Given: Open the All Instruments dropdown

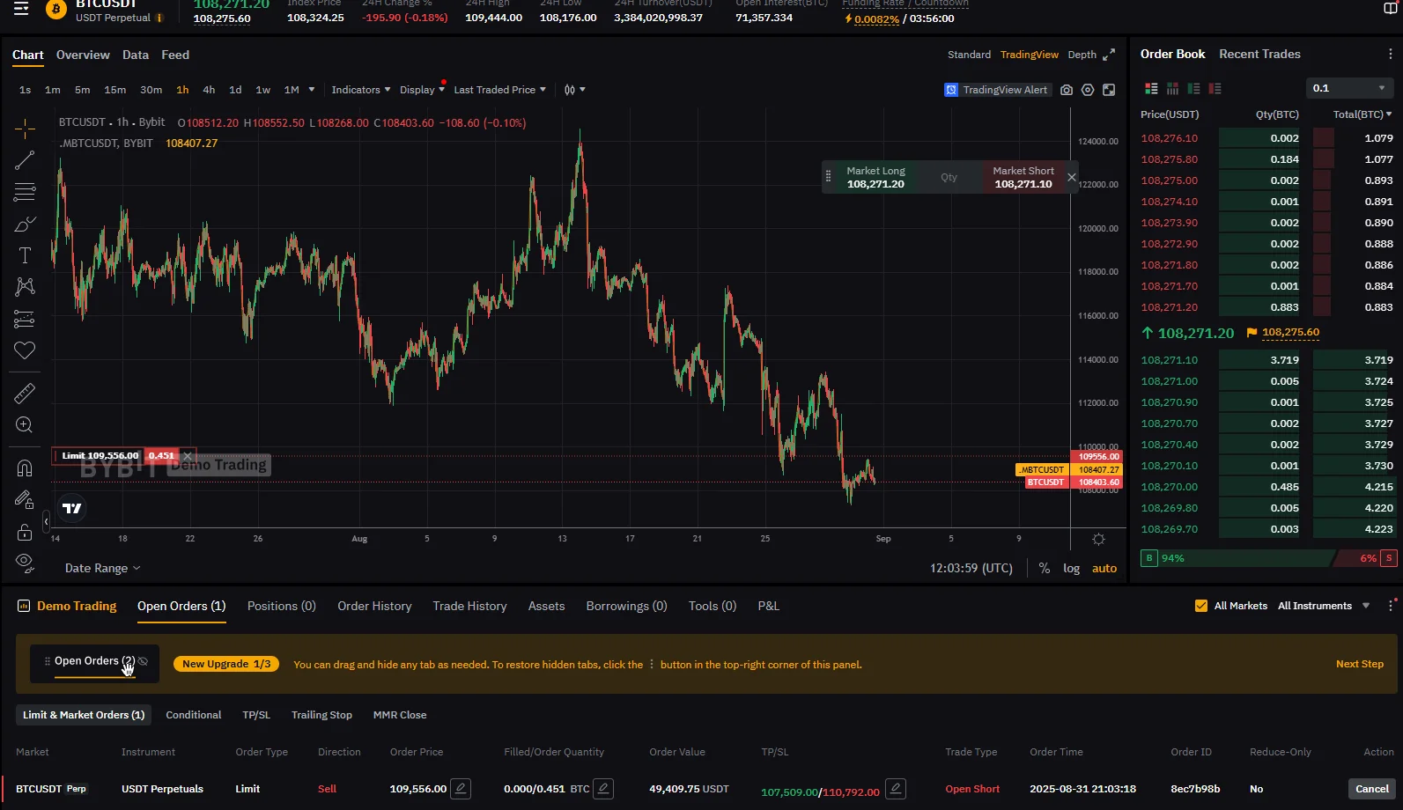Looking at the screenshot, I should pos(1324,606).
